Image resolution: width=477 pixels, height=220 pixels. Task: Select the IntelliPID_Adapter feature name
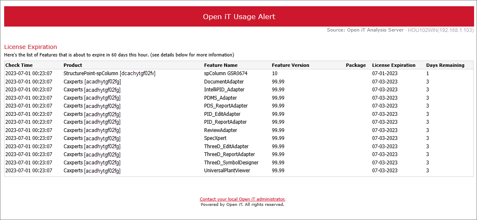(x=224, y=90)
